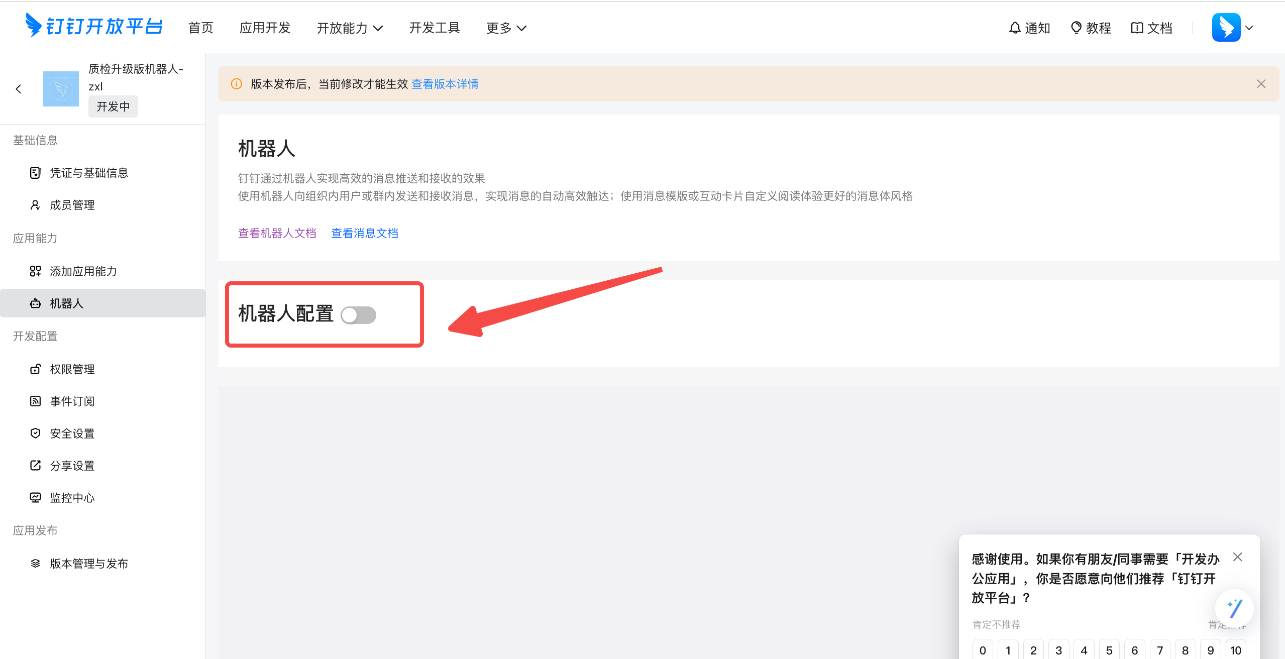This screenshot has height=659, width=1285.
Task: Click the 机器人 robot icon in sidebar
Action: (x=35, y=303)
